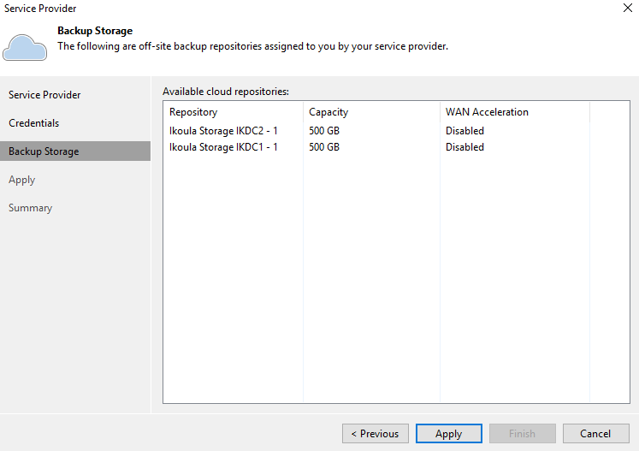Sort by the Repository column header
This screenshot has height=451, width=639.
(234, 112)
